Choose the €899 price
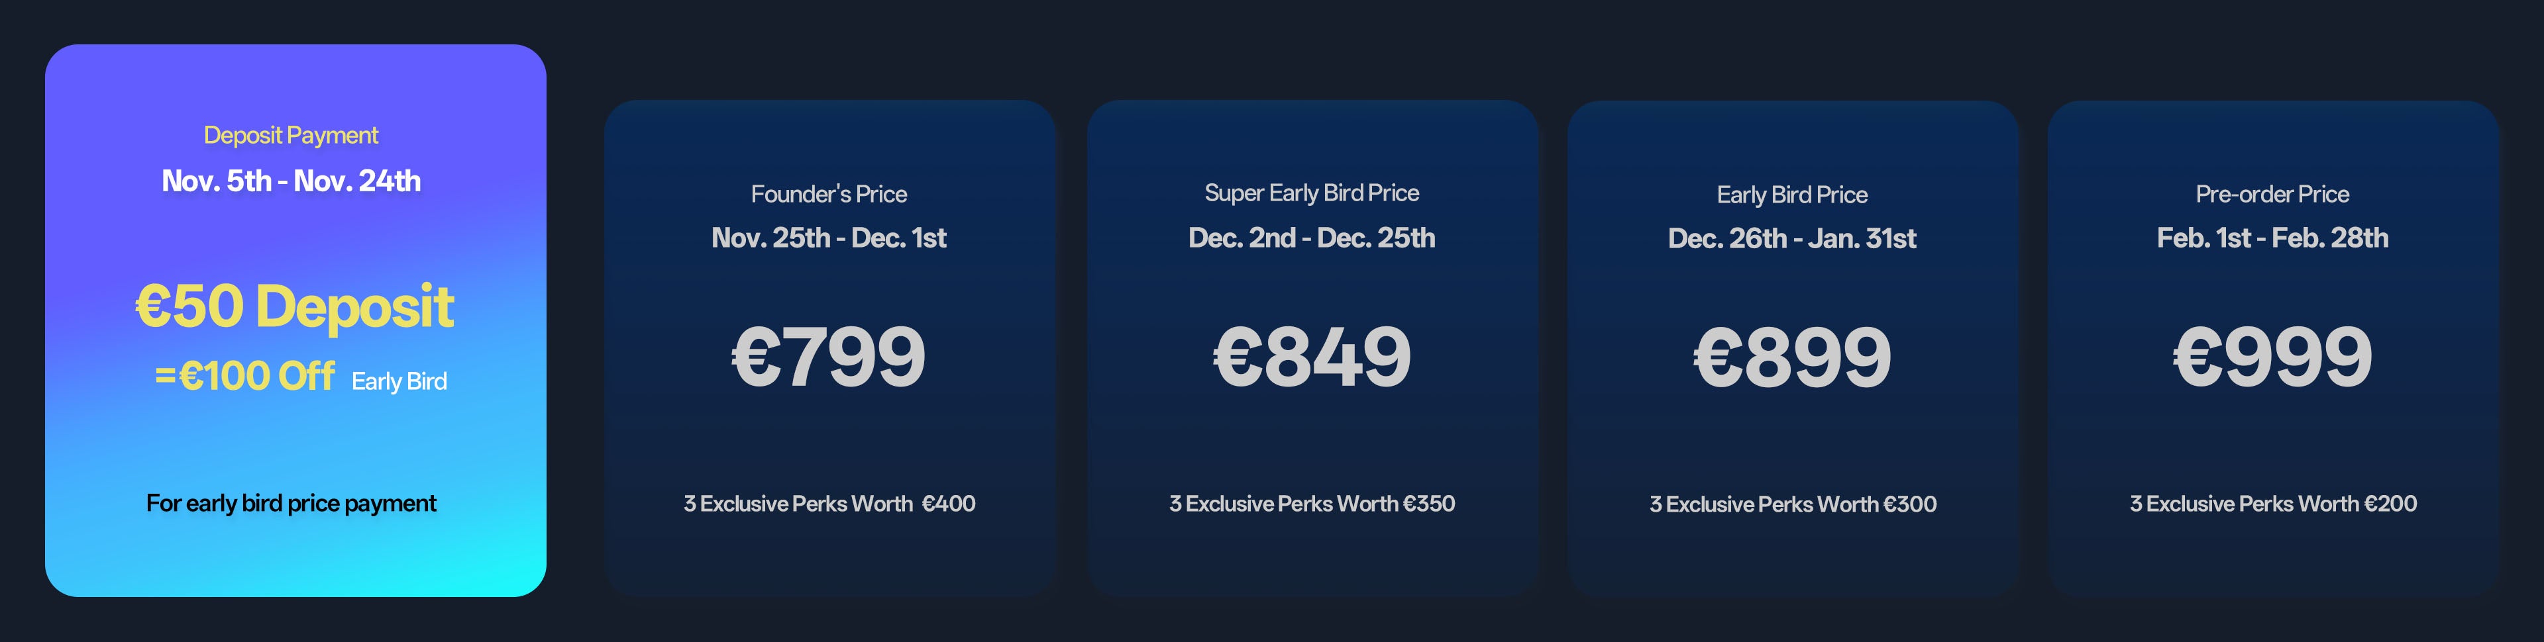This screenshot has height=642, width=2544. coord(1791,357)
